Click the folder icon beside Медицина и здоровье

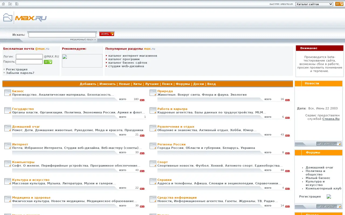[x=8, y=199]
